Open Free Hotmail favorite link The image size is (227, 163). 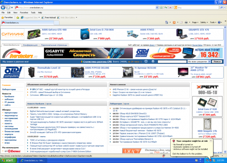coord(48,17)
